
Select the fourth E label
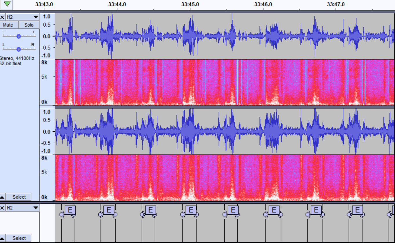pyautogui.click(x=191, y=210)
